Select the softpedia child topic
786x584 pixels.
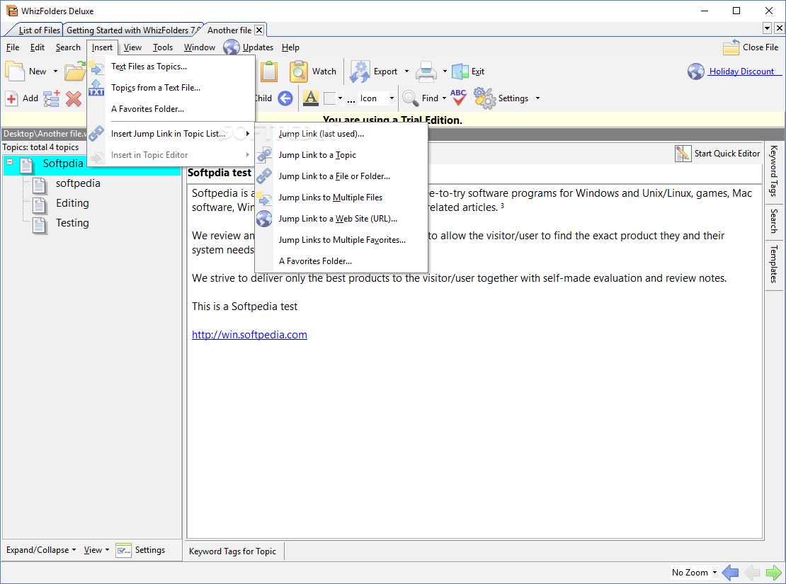78,183
